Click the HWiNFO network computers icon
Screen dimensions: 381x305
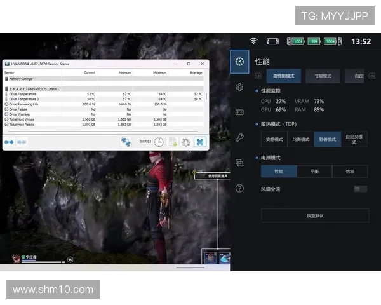pos(126,142)
